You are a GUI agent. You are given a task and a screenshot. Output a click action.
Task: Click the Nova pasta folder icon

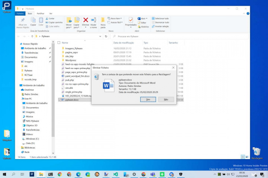point(103,20)
